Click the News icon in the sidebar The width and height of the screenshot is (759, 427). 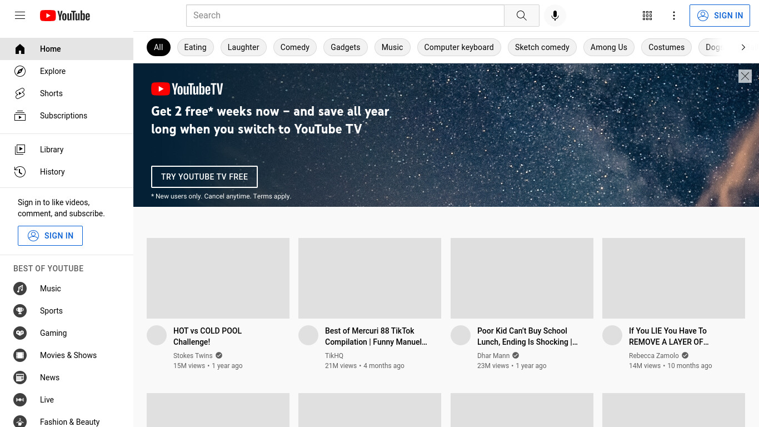point(20,378)
